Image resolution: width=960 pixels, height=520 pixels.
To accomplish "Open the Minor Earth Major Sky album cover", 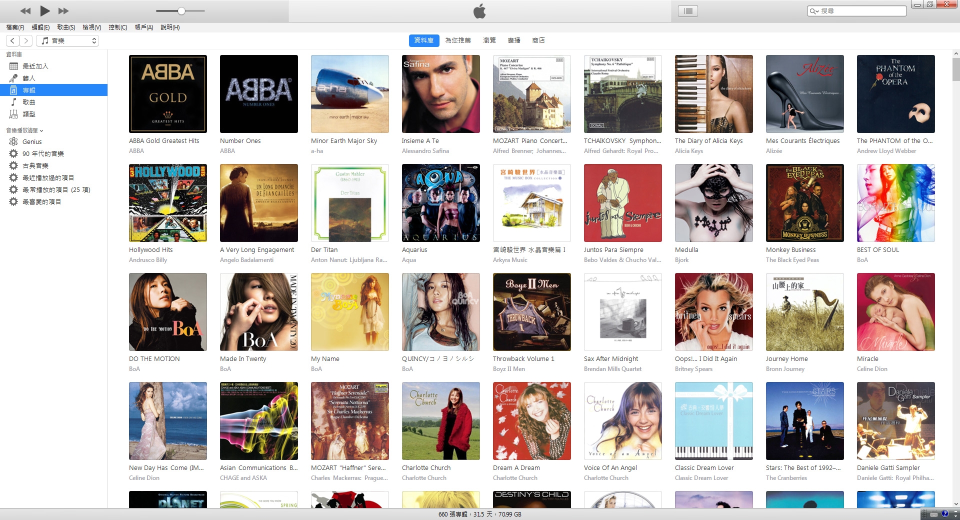I will [x=350, y=94].
